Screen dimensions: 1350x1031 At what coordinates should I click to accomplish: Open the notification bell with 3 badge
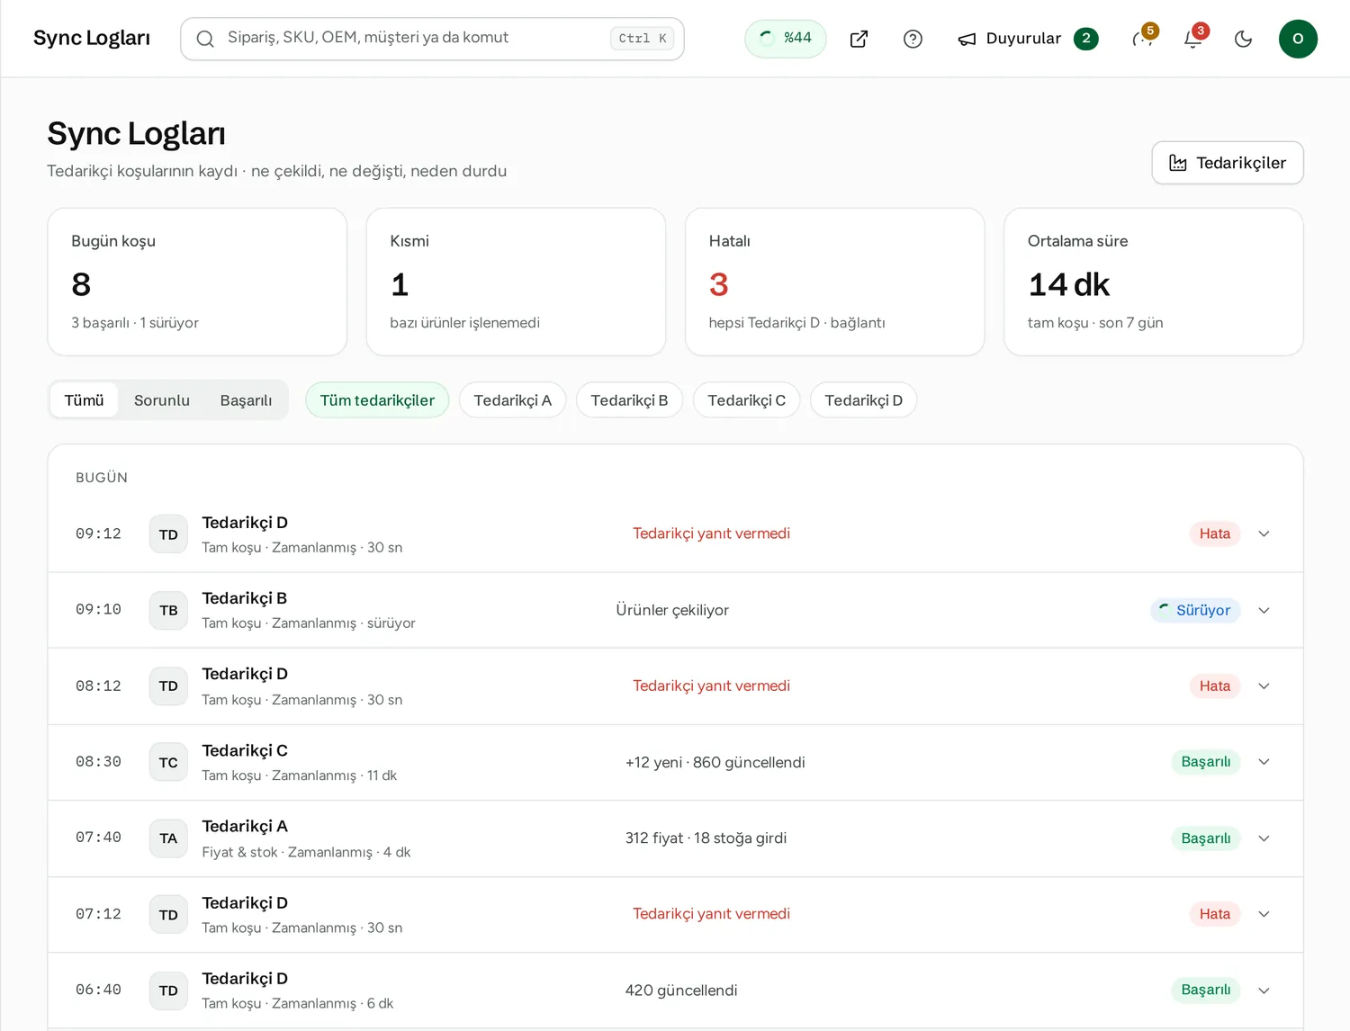[x=1193, y=39]
